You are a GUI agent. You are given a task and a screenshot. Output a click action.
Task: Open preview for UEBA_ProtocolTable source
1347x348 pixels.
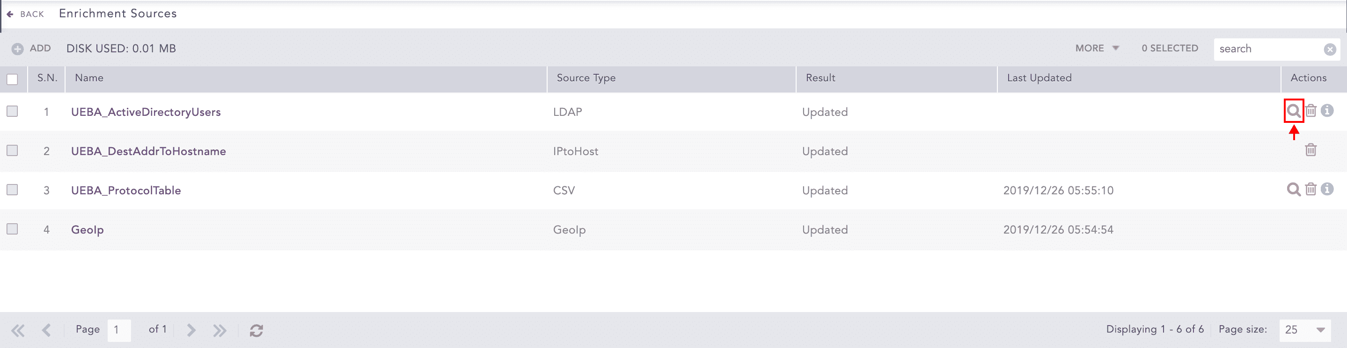click(x=1293, y=189)
